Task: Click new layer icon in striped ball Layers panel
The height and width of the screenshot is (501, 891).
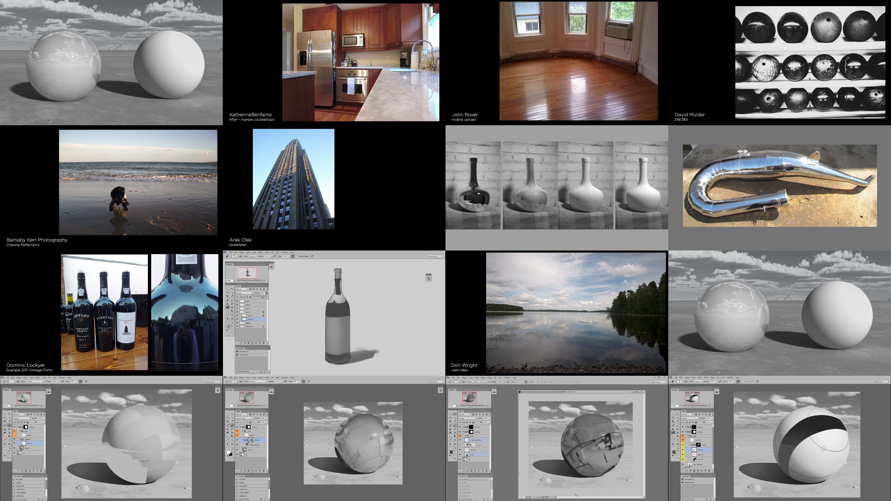Action: pos(706,471)
